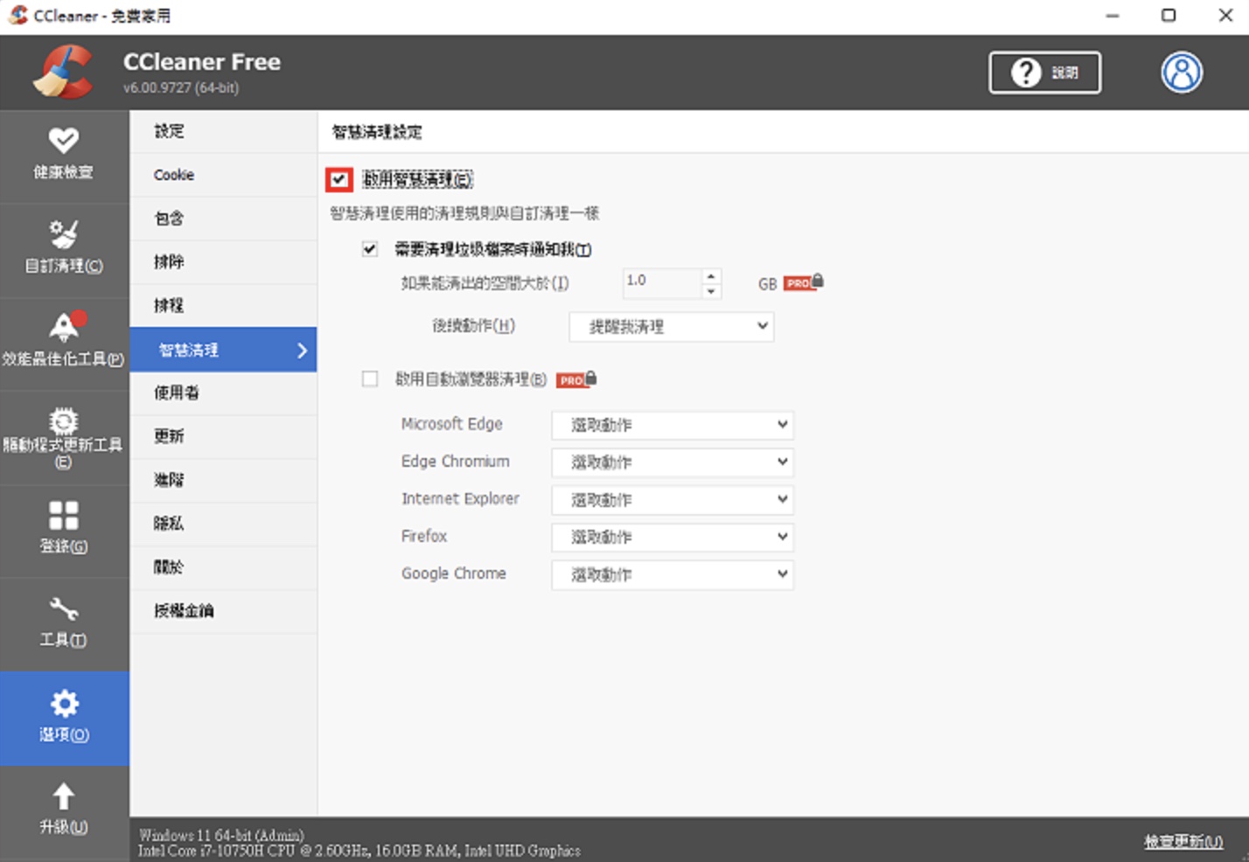Open Google Chrome action dropdown
The image size is (1249, 862).
tap(672, 574)
